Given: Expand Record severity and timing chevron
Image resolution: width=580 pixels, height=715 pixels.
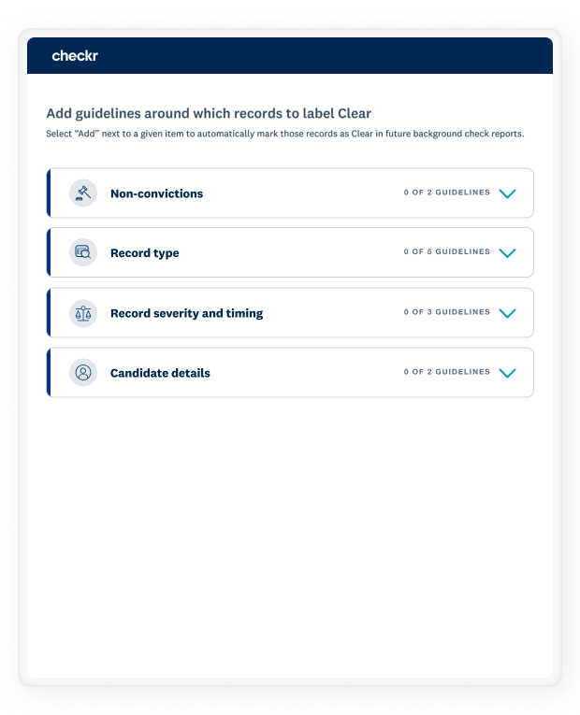Looking at the screenshot, I should click(x=507, y=313).
